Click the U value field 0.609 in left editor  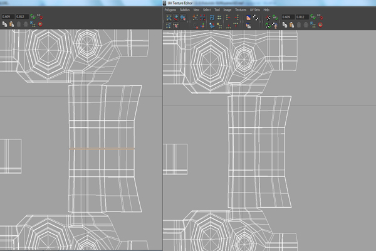pos(8,16)
